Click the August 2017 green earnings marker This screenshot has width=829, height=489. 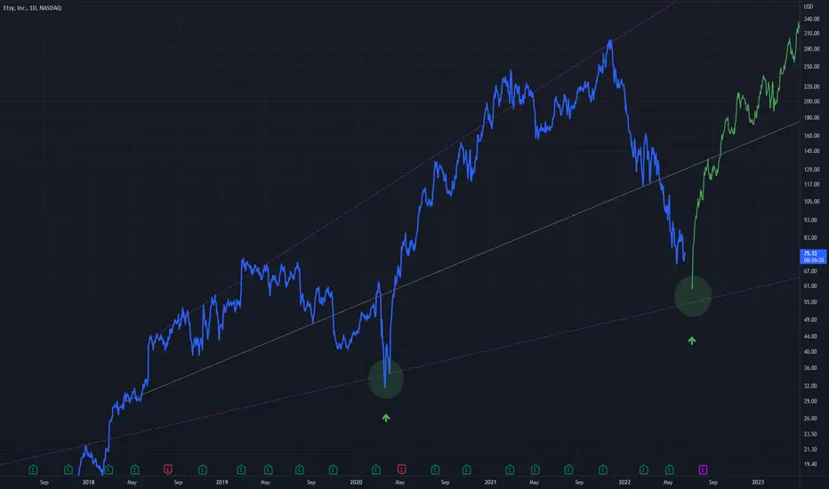pyautogui.click(x=33, y=469)
